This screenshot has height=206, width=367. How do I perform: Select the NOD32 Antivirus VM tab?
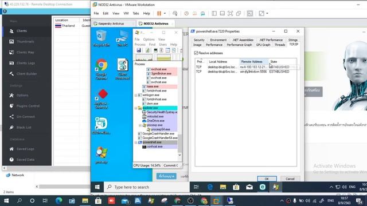(156, 23)
